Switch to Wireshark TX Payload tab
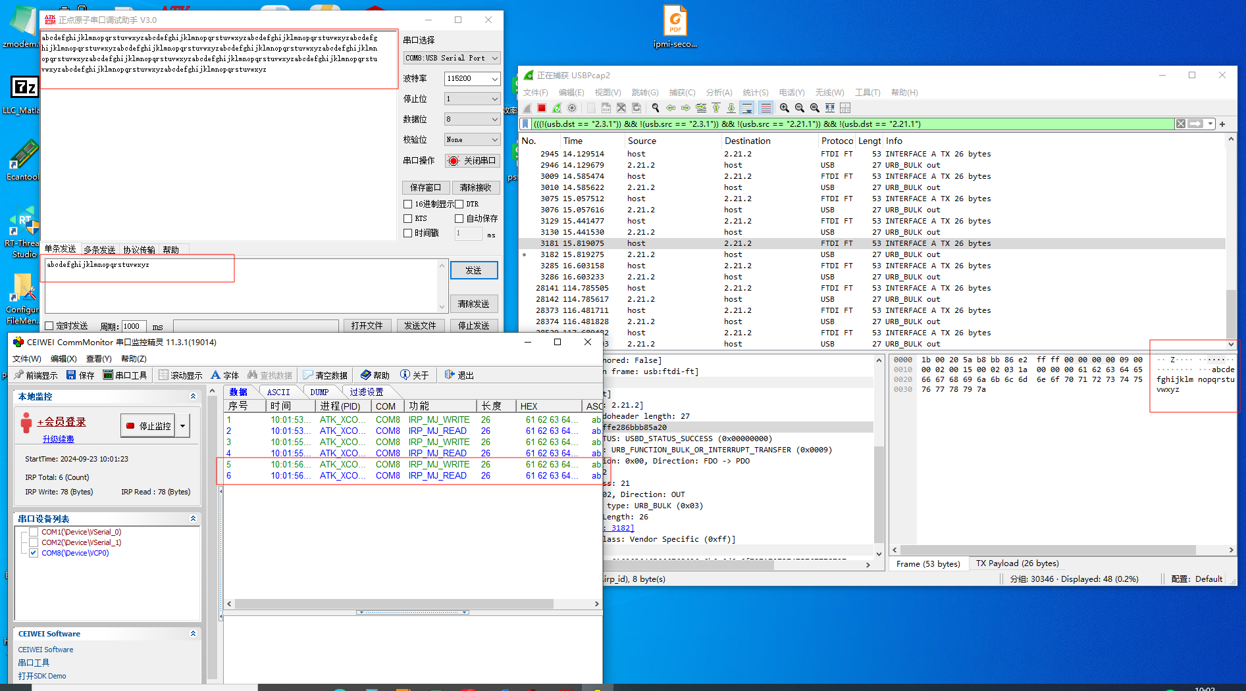Viewport: 1246px width, 691px height. pos(1018,563)
